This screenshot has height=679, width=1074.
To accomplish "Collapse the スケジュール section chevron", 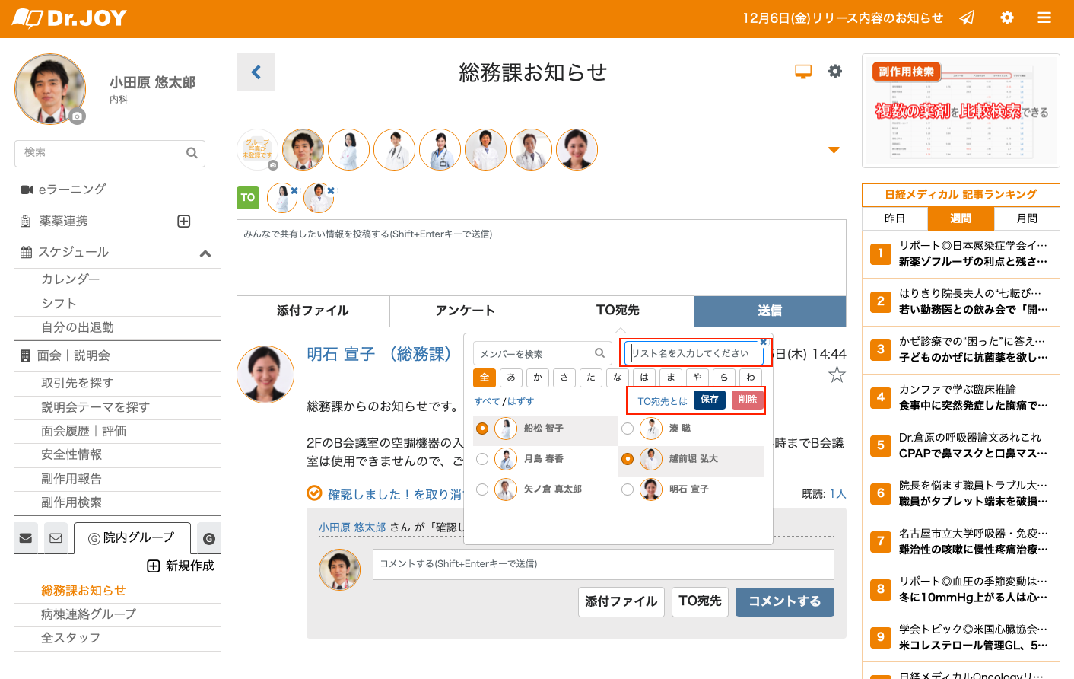I will 205,253.
